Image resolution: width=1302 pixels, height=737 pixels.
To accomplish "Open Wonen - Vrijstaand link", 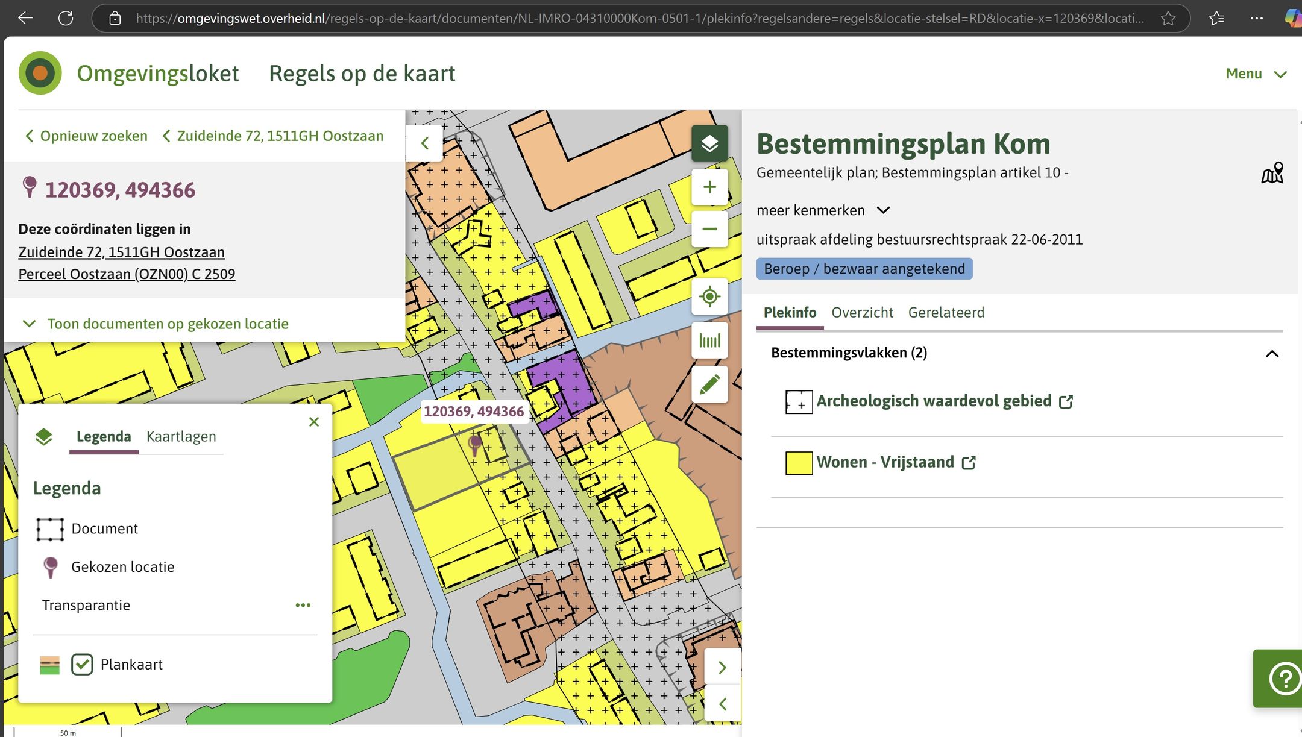I will pos(885,462).
